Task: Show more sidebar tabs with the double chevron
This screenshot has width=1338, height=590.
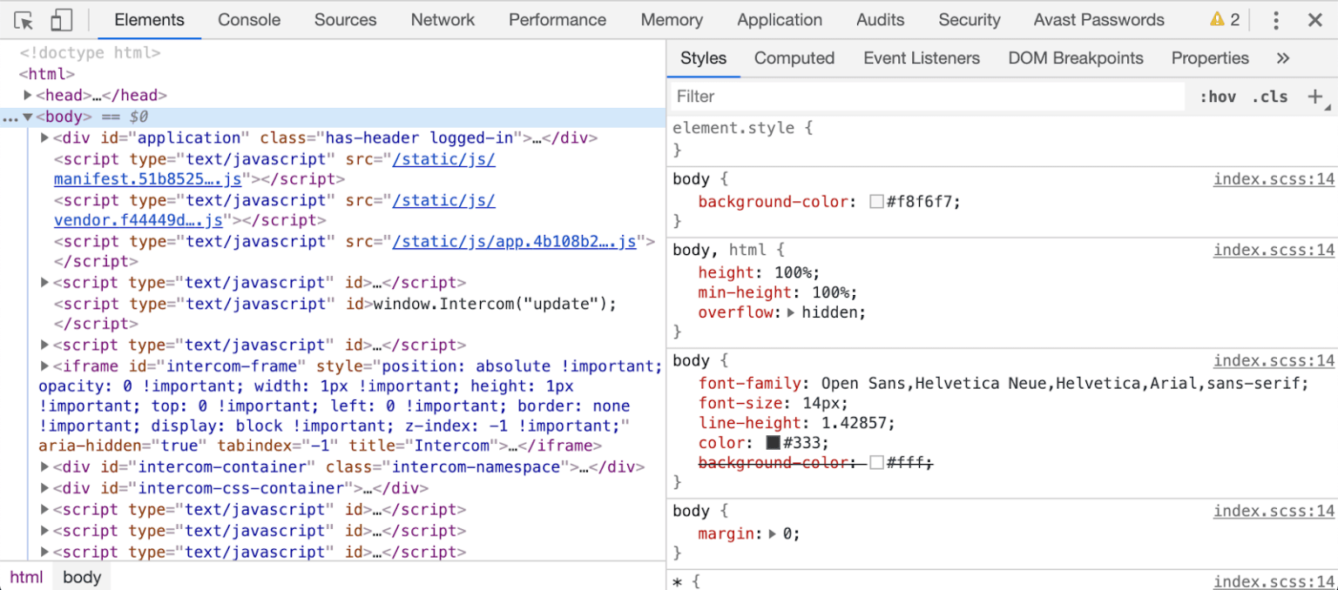Action: (1282, 58)
